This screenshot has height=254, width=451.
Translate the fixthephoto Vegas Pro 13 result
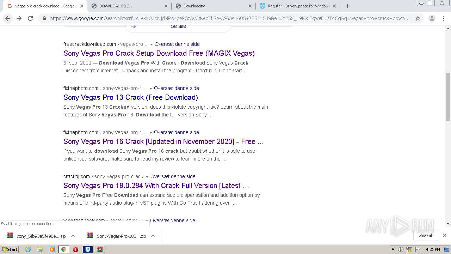coord(176,88)
